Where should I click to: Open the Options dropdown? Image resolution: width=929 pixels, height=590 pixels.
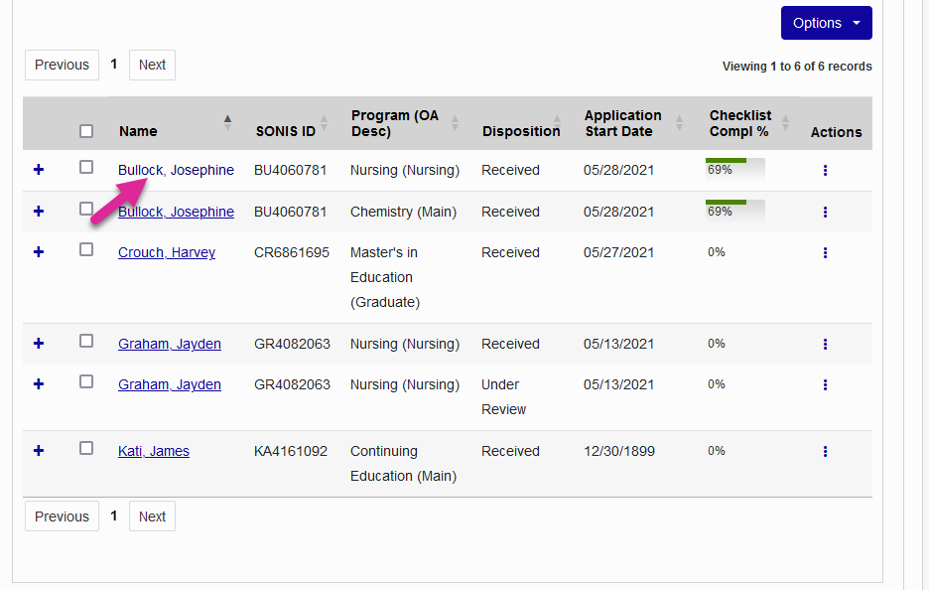click(826, 22)
